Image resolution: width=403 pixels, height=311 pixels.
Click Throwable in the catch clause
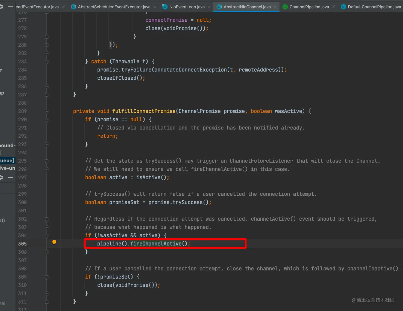click(126, 62)
